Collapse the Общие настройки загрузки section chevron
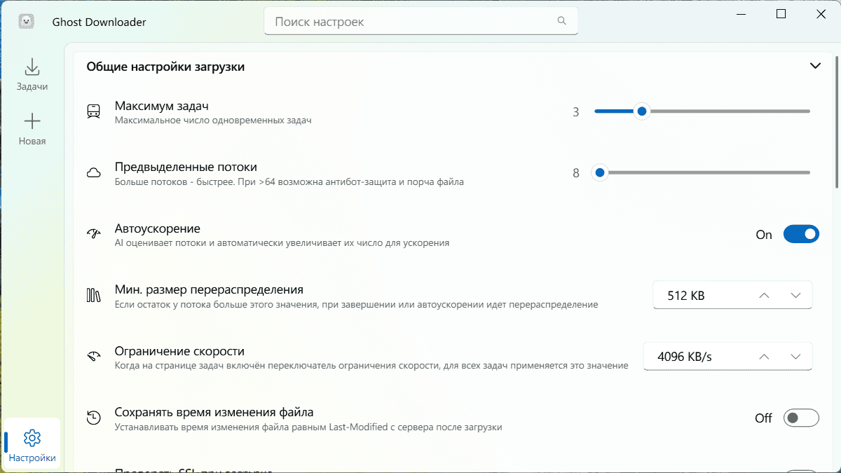The height and width of the screenshot is (473, 841). (815, 66)
